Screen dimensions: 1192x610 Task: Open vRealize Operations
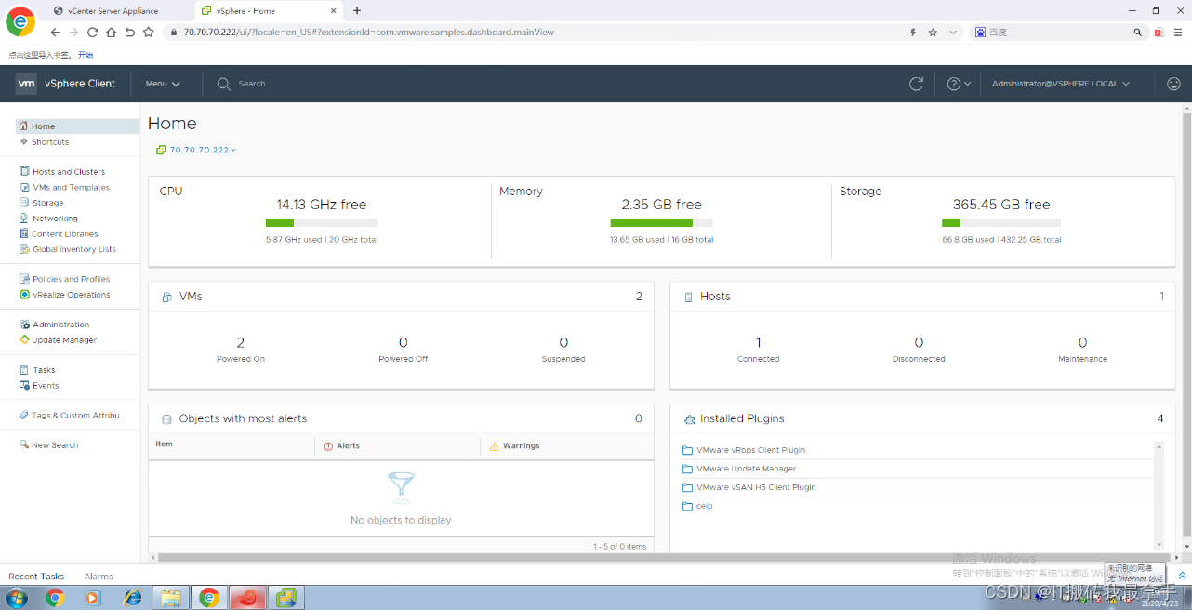[70, 295]
